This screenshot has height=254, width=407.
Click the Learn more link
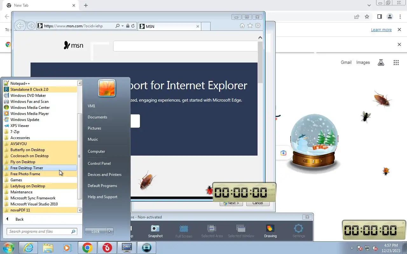coord(381,30)
